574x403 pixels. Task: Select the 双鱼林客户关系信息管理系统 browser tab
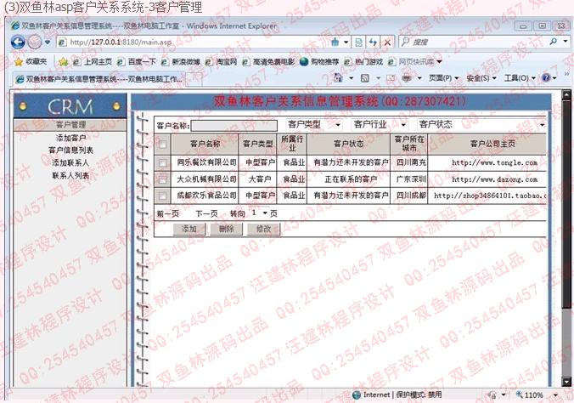click(x=98, y=79)
